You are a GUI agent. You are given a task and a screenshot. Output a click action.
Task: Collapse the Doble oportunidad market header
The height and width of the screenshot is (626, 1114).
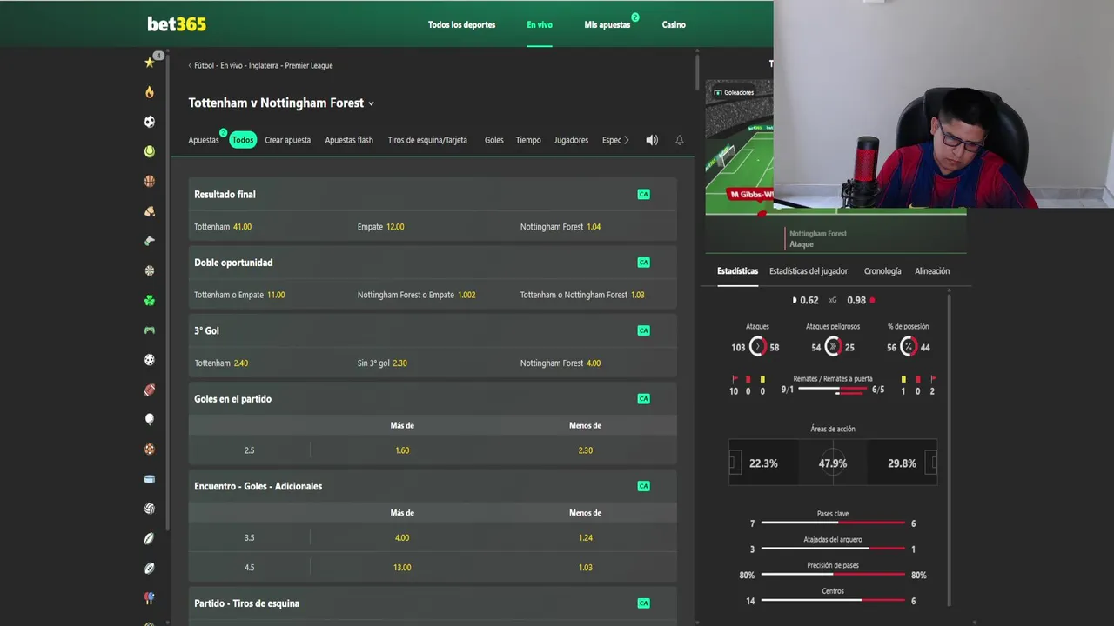point(433,263)
